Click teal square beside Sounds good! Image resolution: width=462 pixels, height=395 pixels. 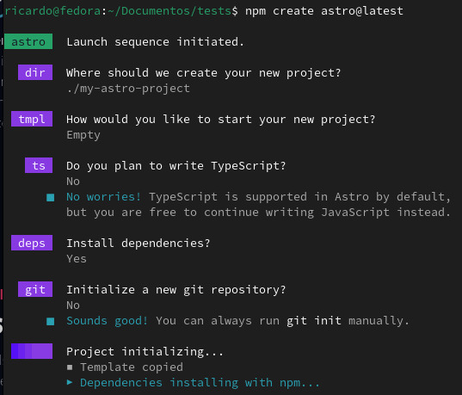[51, 321]
